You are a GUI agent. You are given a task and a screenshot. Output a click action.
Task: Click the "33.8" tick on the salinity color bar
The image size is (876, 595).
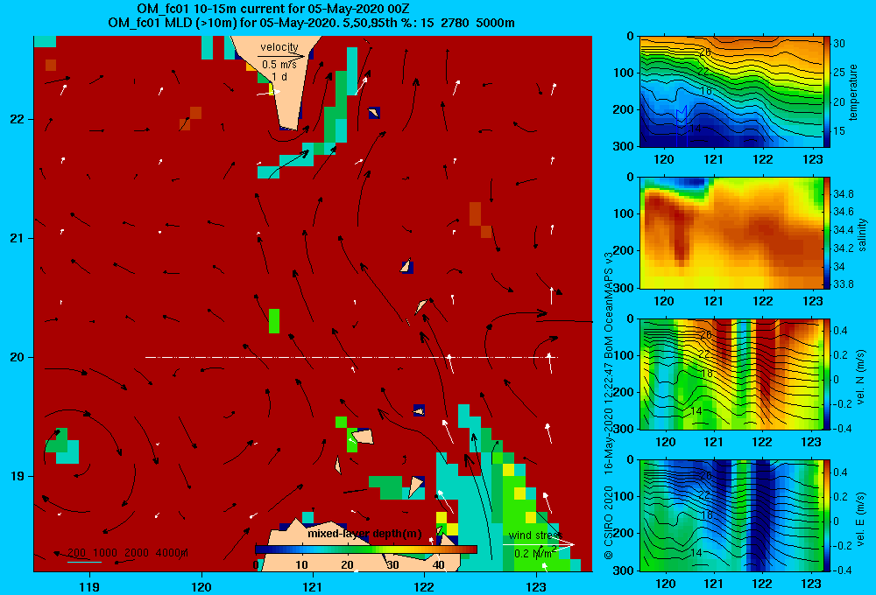[844, 284]
